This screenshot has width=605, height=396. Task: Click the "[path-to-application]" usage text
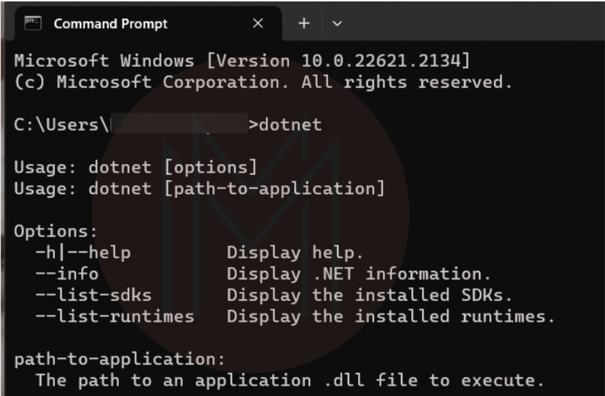click(274, 189)
